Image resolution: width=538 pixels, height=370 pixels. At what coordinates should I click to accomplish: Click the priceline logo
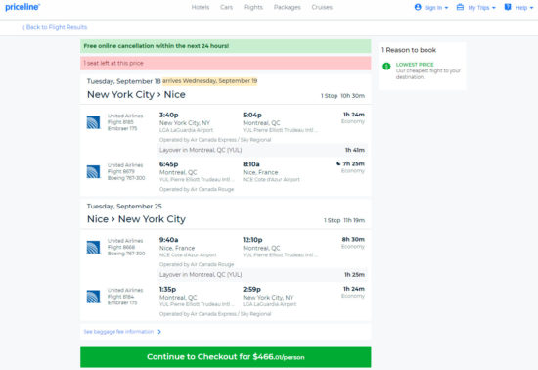point(22,7)
